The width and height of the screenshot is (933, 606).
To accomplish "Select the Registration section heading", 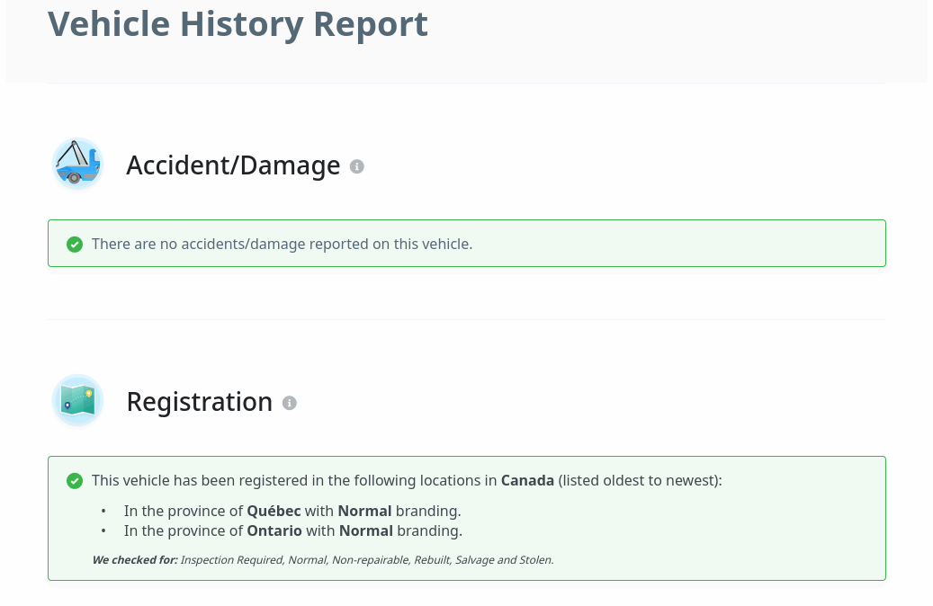I will coord(199,402).
